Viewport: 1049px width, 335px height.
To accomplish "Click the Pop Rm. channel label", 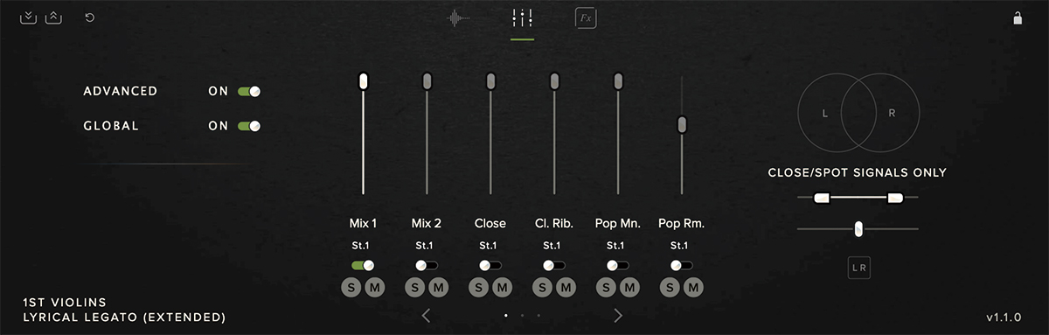I will pos(682,223).
